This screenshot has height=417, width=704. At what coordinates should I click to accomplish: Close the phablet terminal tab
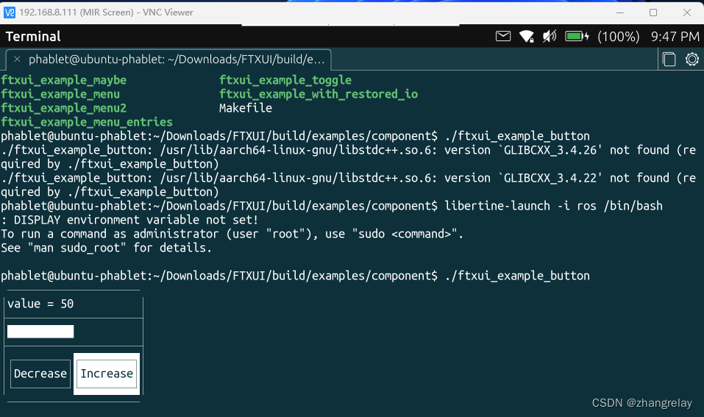[x=17, y=60]
